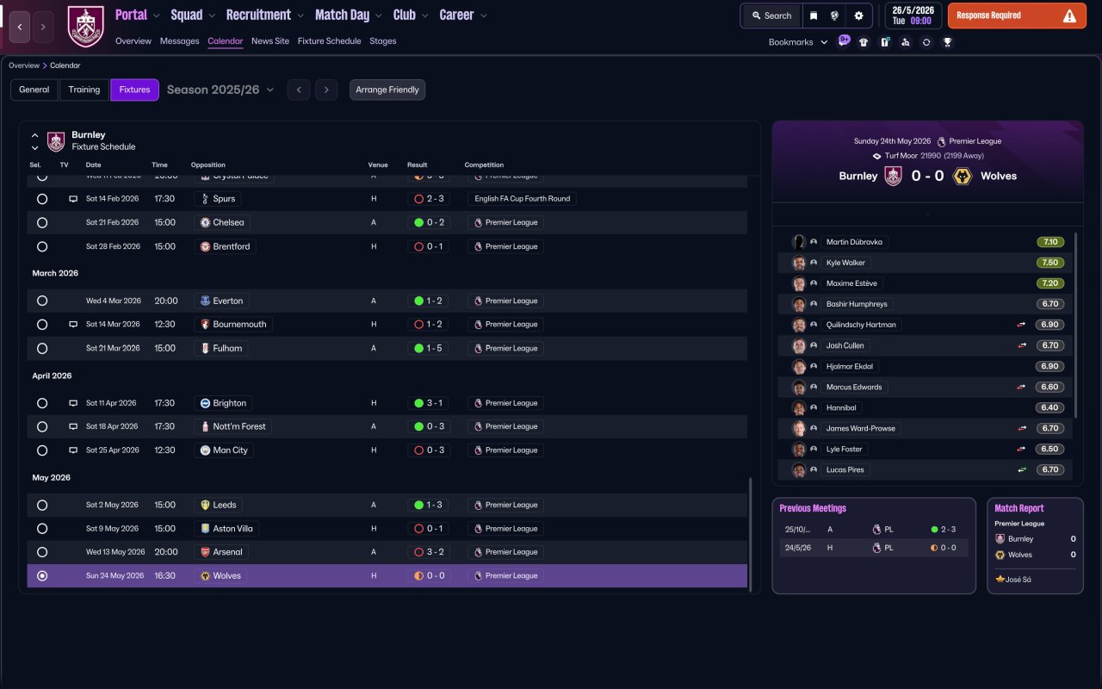1102x689 pixels.
Task: Select the Arsenal fixture radio button
Action: click(x=42, y=552)
